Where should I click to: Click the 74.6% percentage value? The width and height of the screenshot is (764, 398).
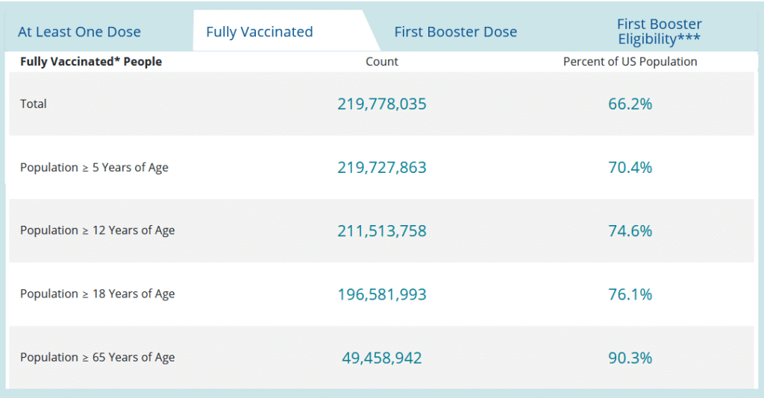[630, 230]
